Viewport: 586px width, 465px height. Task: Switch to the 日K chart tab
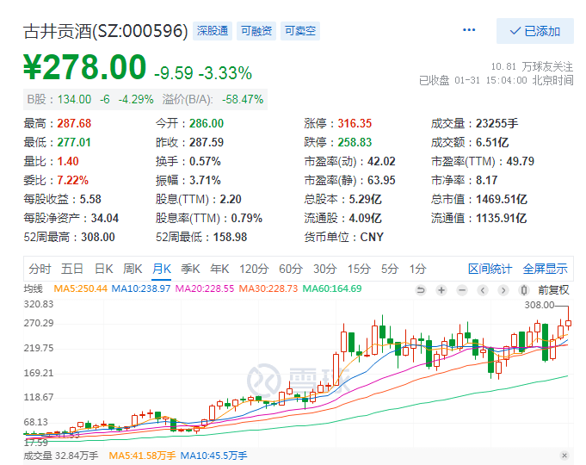[x=103, y=269]
